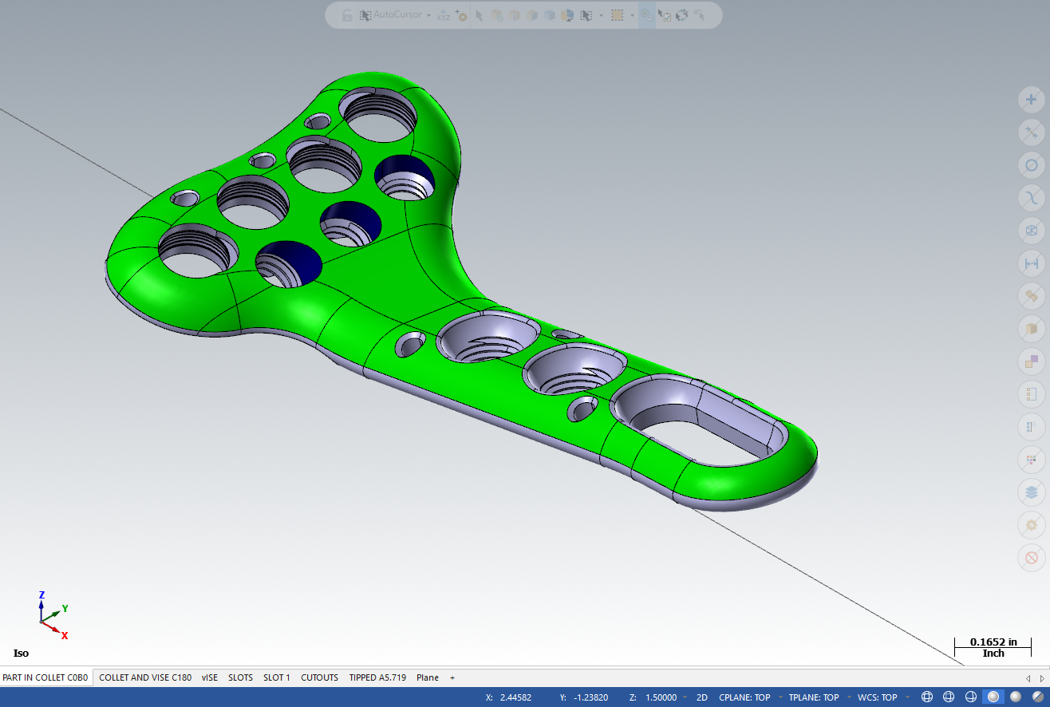Click the levels stack quick mask icon

1031,492
